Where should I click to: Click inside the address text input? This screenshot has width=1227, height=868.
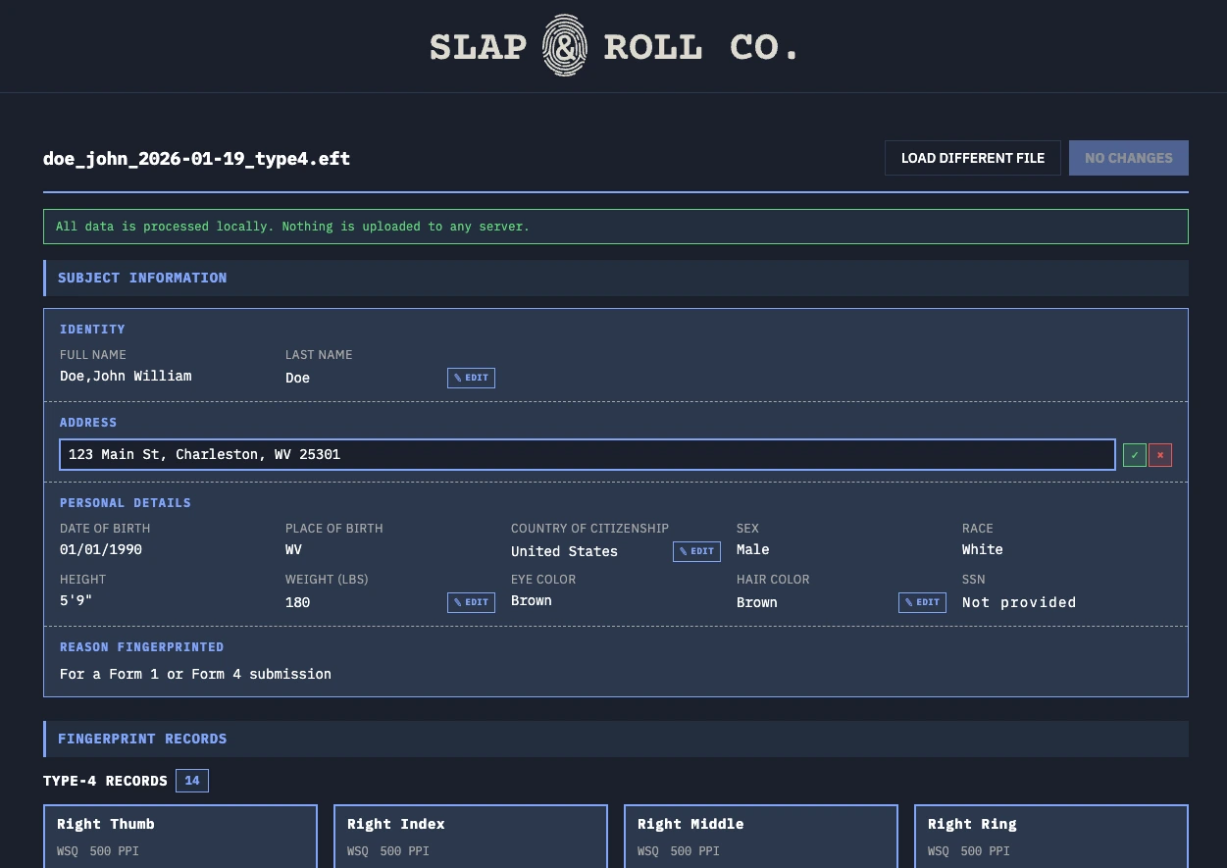coord(587,454)
